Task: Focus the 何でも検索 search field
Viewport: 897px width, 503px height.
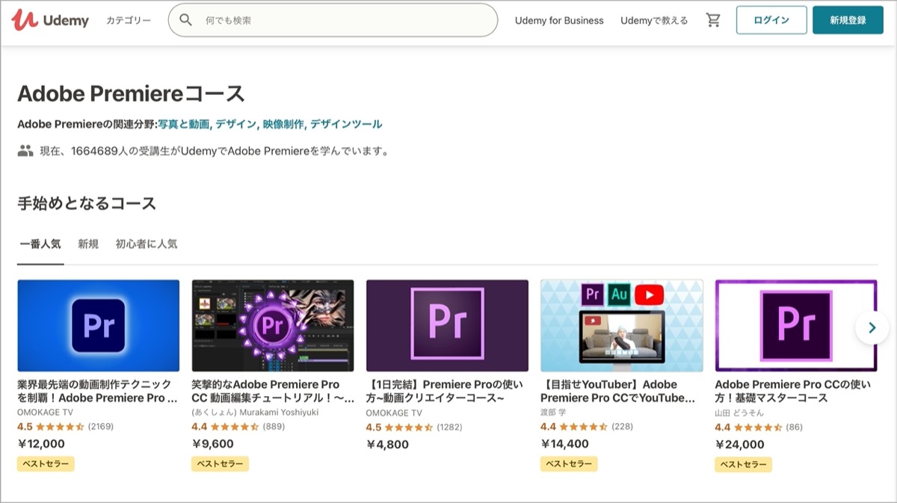Action: coord(333,20)
